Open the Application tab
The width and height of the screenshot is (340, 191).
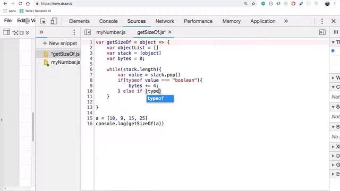click(263, 21)
